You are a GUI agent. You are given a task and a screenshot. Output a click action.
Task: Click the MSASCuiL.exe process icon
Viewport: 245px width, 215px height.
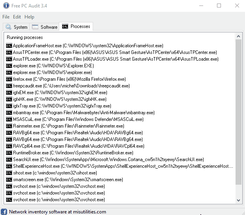[9, 119]
